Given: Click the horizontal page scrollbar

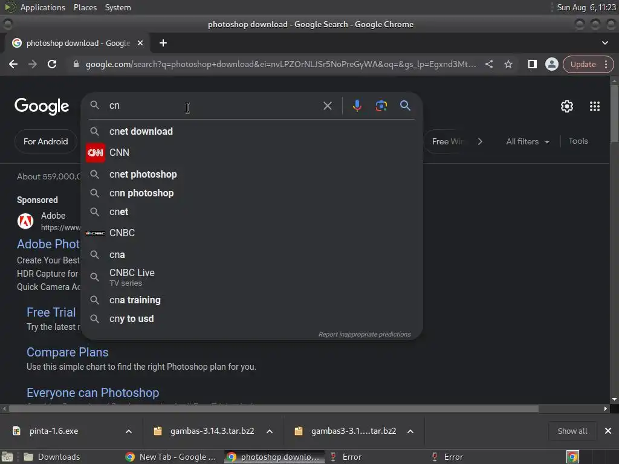Looking at the screenshot, I should [x=274, y=409].
